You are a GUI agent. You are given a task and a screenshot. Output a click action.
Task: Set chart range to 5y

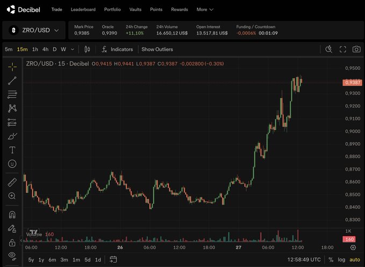[x=31, y=260]
